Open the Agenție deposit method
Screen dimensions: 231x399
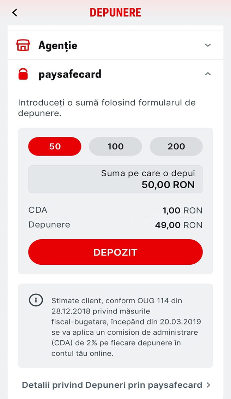[58, 45]
